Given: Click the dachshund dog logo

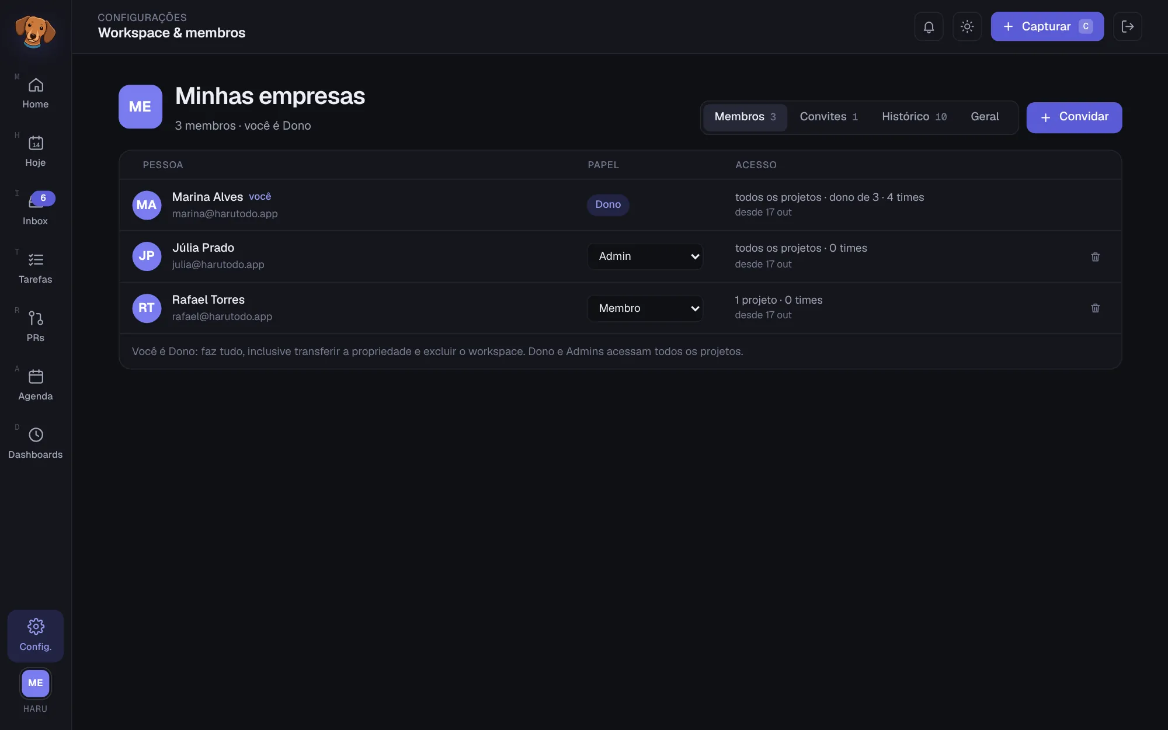Looking at the screenshot, I should point(35,31).
